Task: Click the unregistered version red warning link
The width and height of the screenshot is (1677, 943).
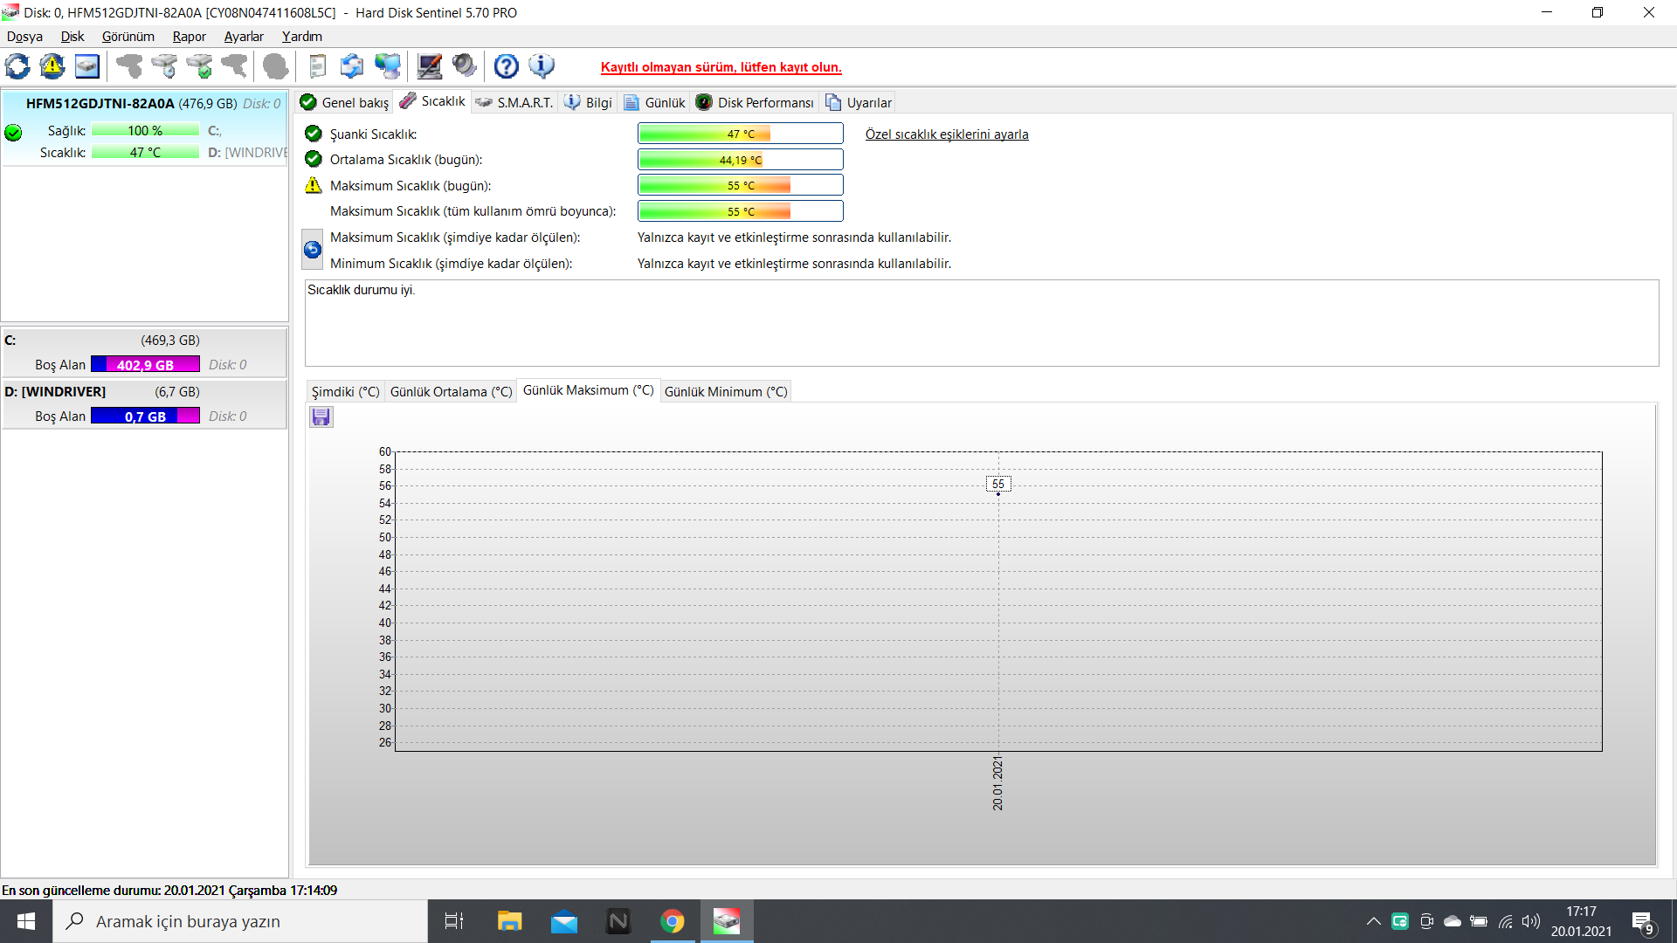Action: pos(721,67)
